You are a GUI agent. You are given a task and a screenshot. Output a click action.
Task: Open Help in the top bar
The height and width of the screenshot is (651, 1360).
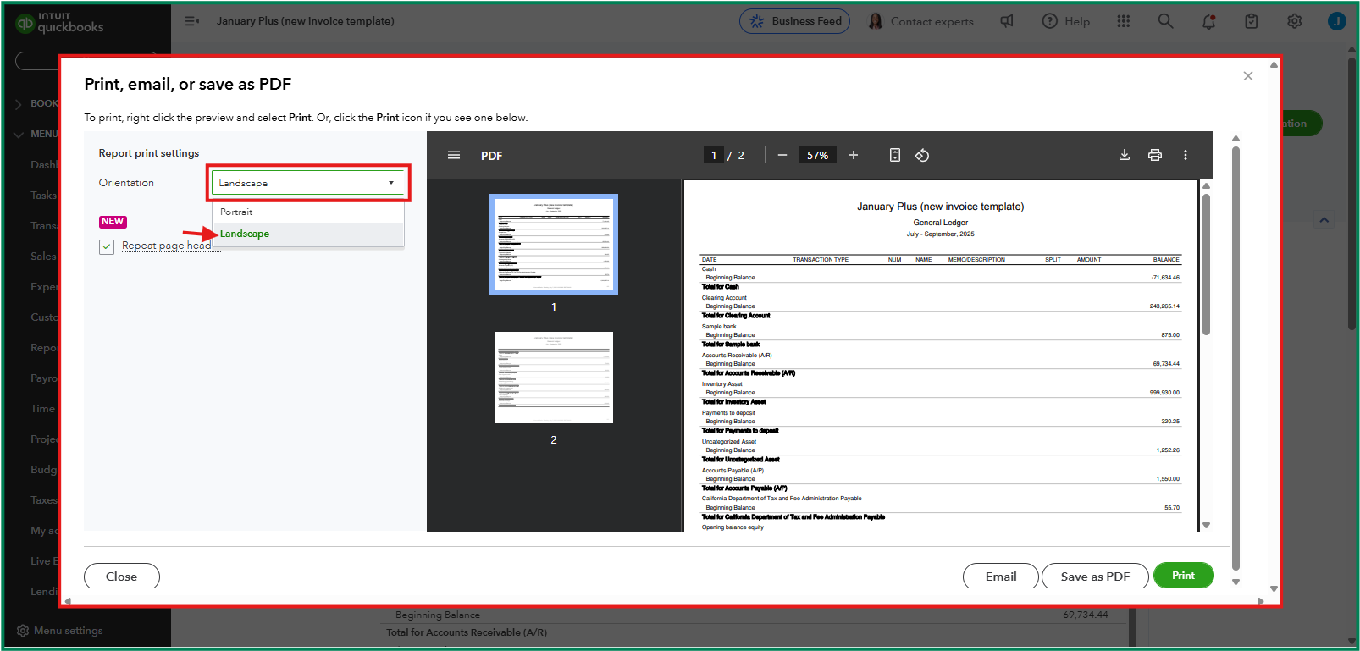[1066, 21]
